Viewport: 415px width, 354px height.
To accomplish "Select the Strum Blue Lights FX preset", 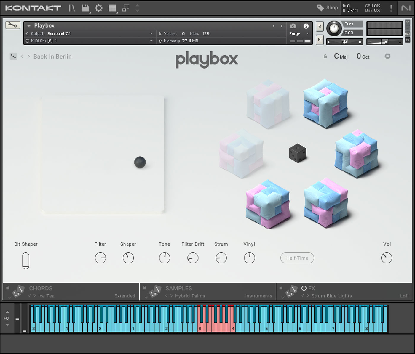I will (332, 296).
